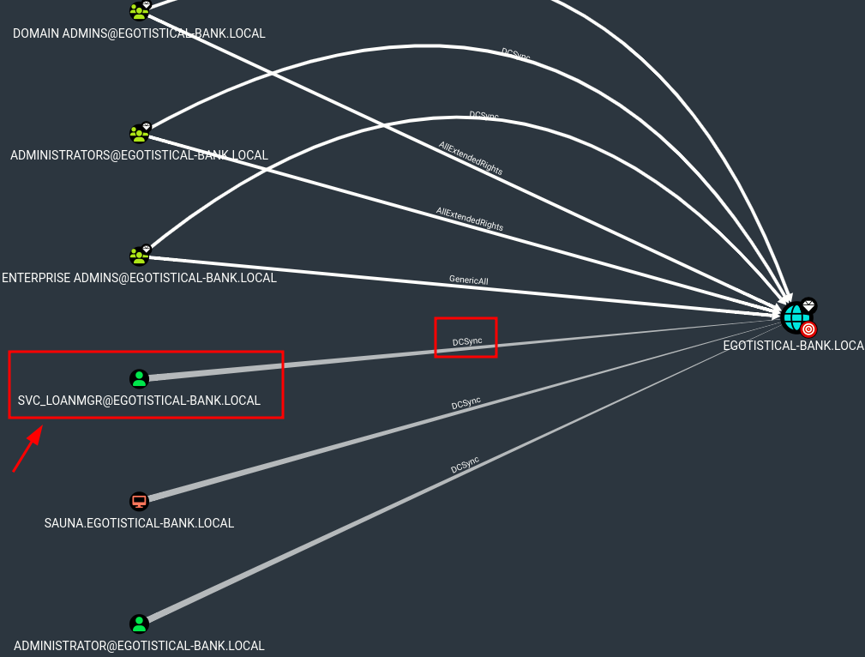Click AllExtendedRights edge label from Domain Admins
The width and height of the screenshot is (865, 657).
471,159
